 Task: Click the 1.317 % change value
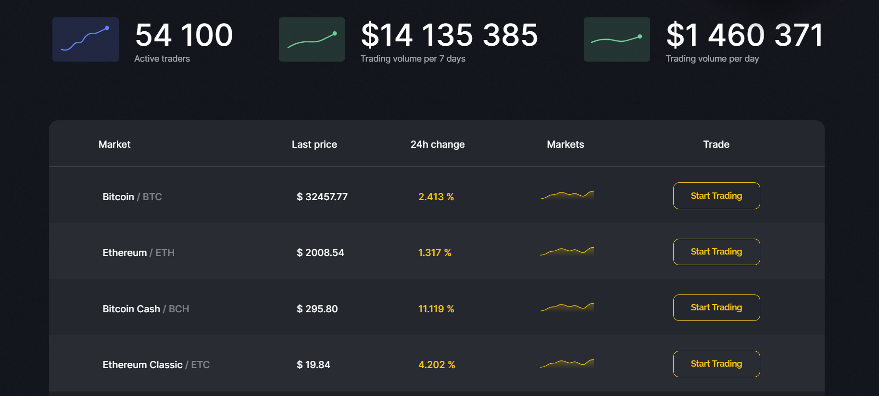435,253
